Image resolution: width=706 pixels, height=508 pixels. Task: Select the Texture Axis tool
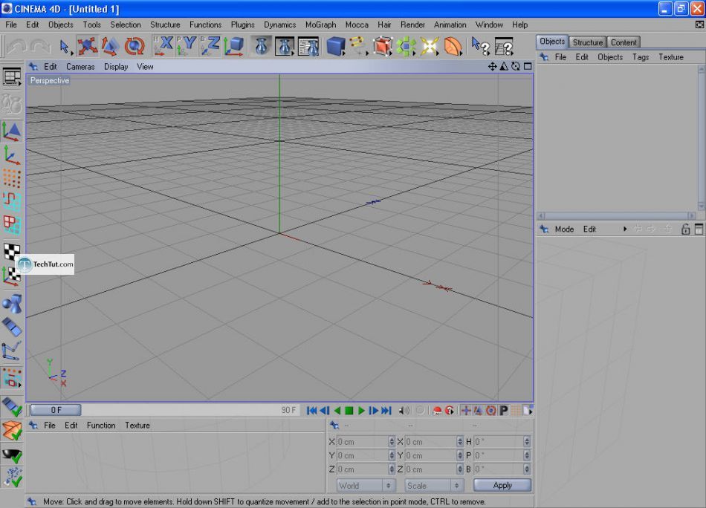tap(11, 277)
